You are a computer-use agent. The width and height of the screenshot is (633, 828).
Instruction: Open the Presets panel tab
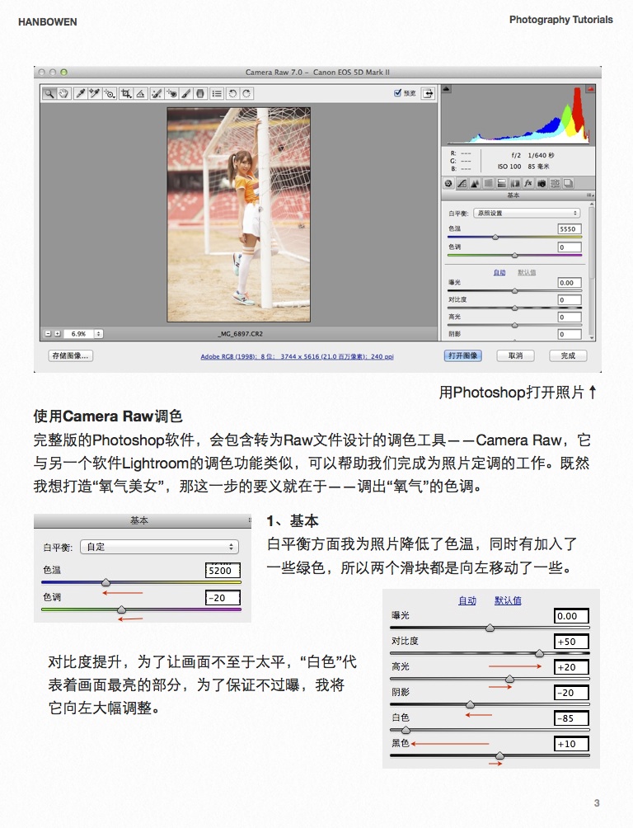click(x=555, y=183)
